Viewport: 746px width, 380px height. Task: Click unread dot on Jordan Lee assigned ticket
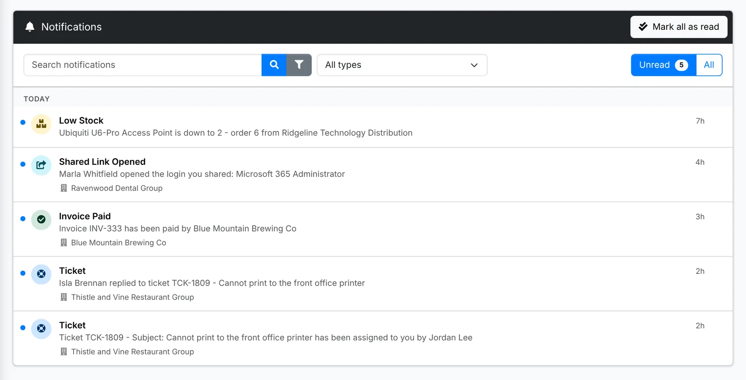tap(23, 327)
